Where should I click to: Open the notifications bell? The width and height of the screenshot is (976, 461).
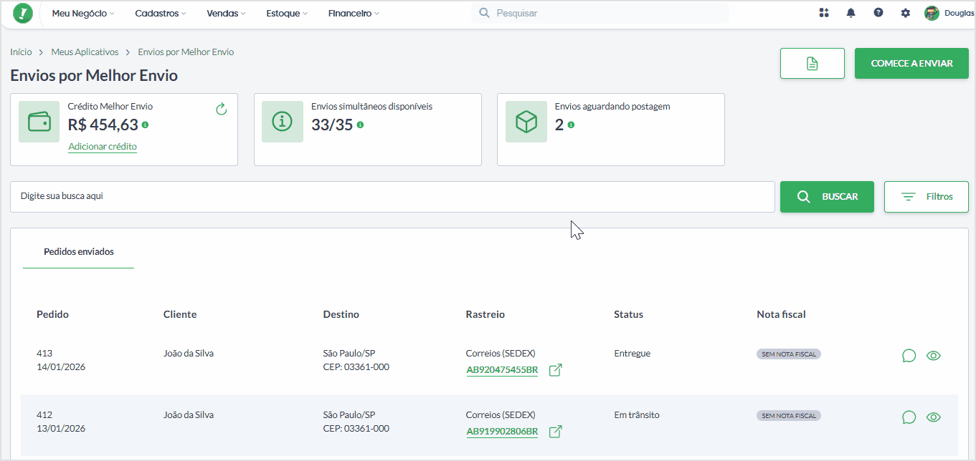click(851, 13)
